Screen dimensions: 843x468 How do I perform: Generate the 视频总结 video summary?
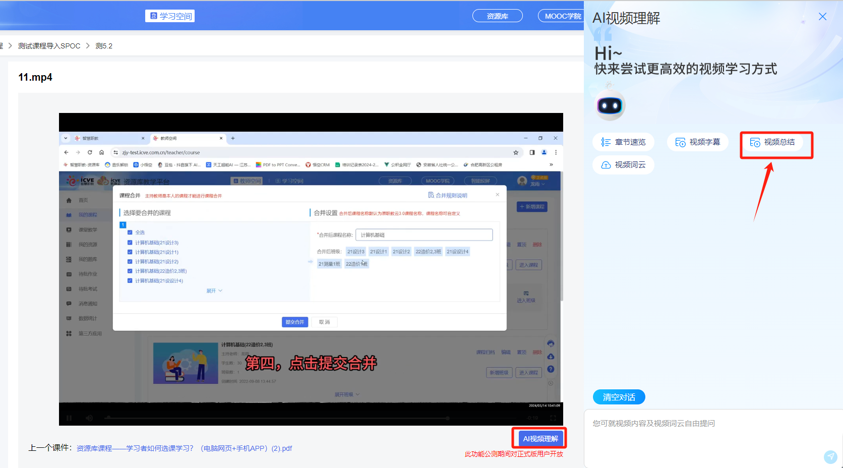coord(772,142)
